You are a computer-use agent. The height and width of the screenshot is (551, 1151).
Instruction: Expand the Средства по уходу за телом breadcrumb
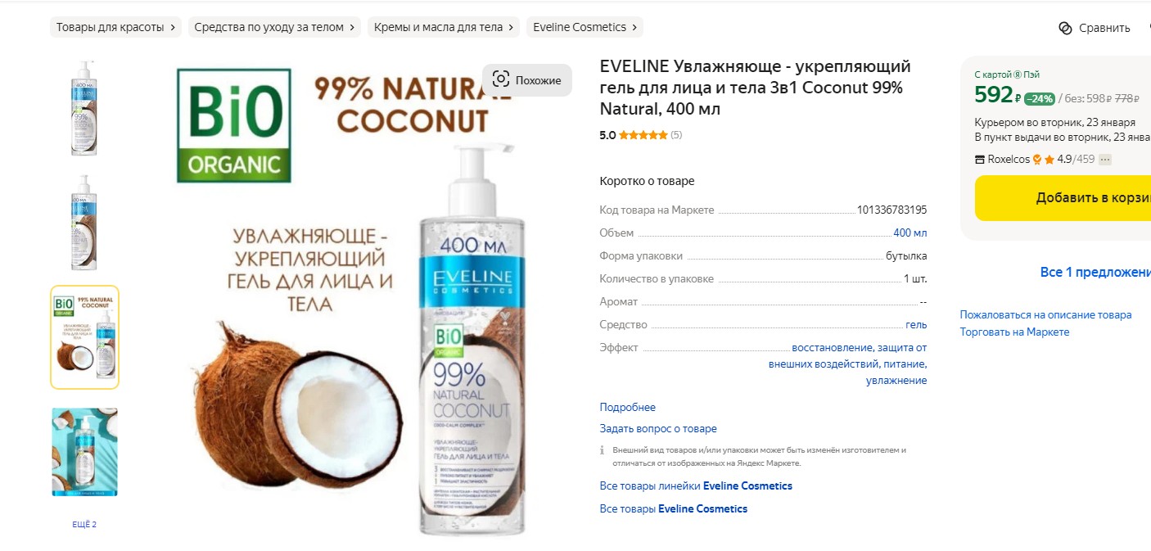tap(275, 27)
